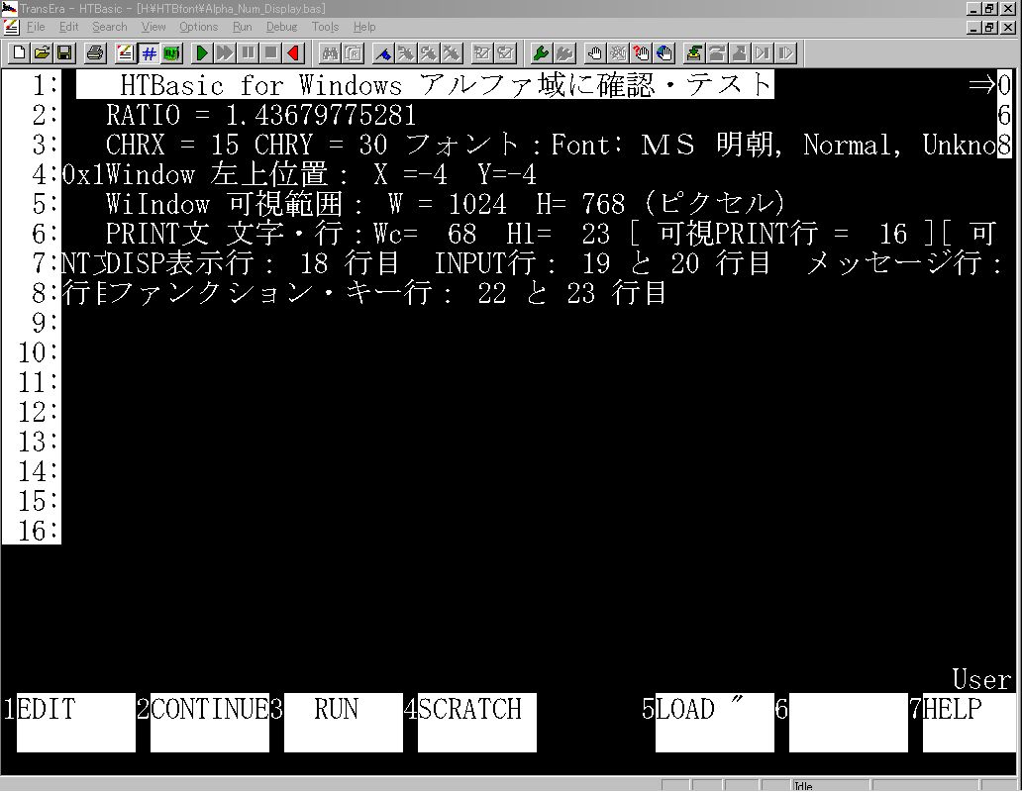Switch to the edit mode icon

tap(125, 52)
